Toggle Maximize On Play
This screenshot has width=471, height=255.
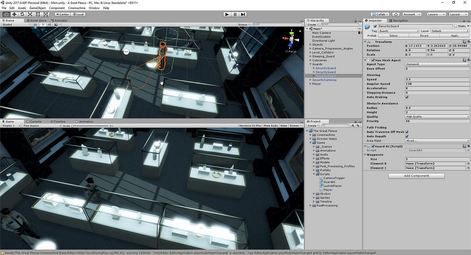tap(250, 125)
